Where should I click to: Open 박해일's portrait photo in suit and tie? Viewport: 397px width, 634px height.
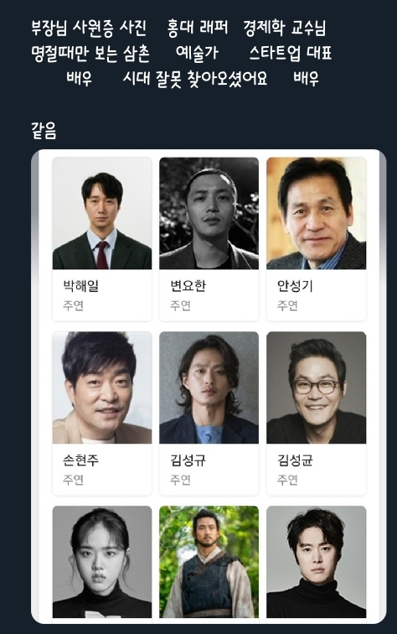point(102,213)
